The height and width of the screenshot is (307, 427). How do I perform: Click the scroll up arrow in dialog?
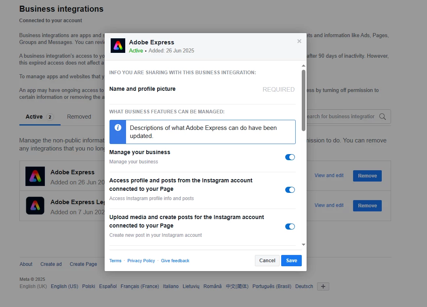303,65
